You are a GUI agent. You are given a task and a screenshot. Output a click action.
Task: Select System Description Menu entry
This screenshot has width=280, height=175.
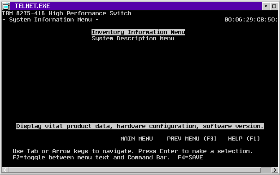(133, 38)
